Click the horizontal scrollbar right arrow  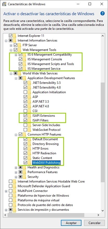(98, 215)
